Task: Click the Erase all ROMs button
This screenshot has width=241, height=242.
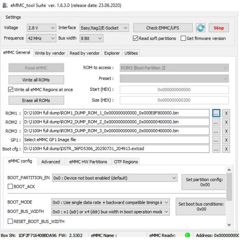Action: pos(36,100)
